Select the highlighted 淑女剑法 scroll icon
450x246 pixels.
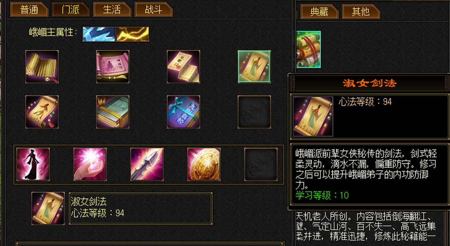pos(254,67)
